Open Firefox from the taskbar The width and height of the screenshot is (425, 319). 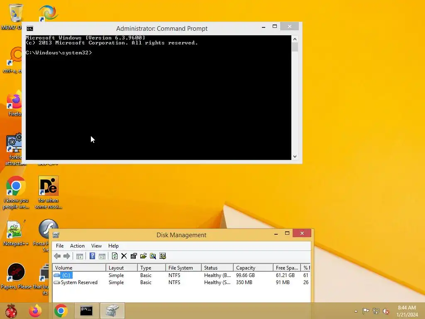tap(35, 311)
